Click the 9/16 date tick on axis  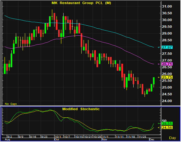tap(33, 137)
